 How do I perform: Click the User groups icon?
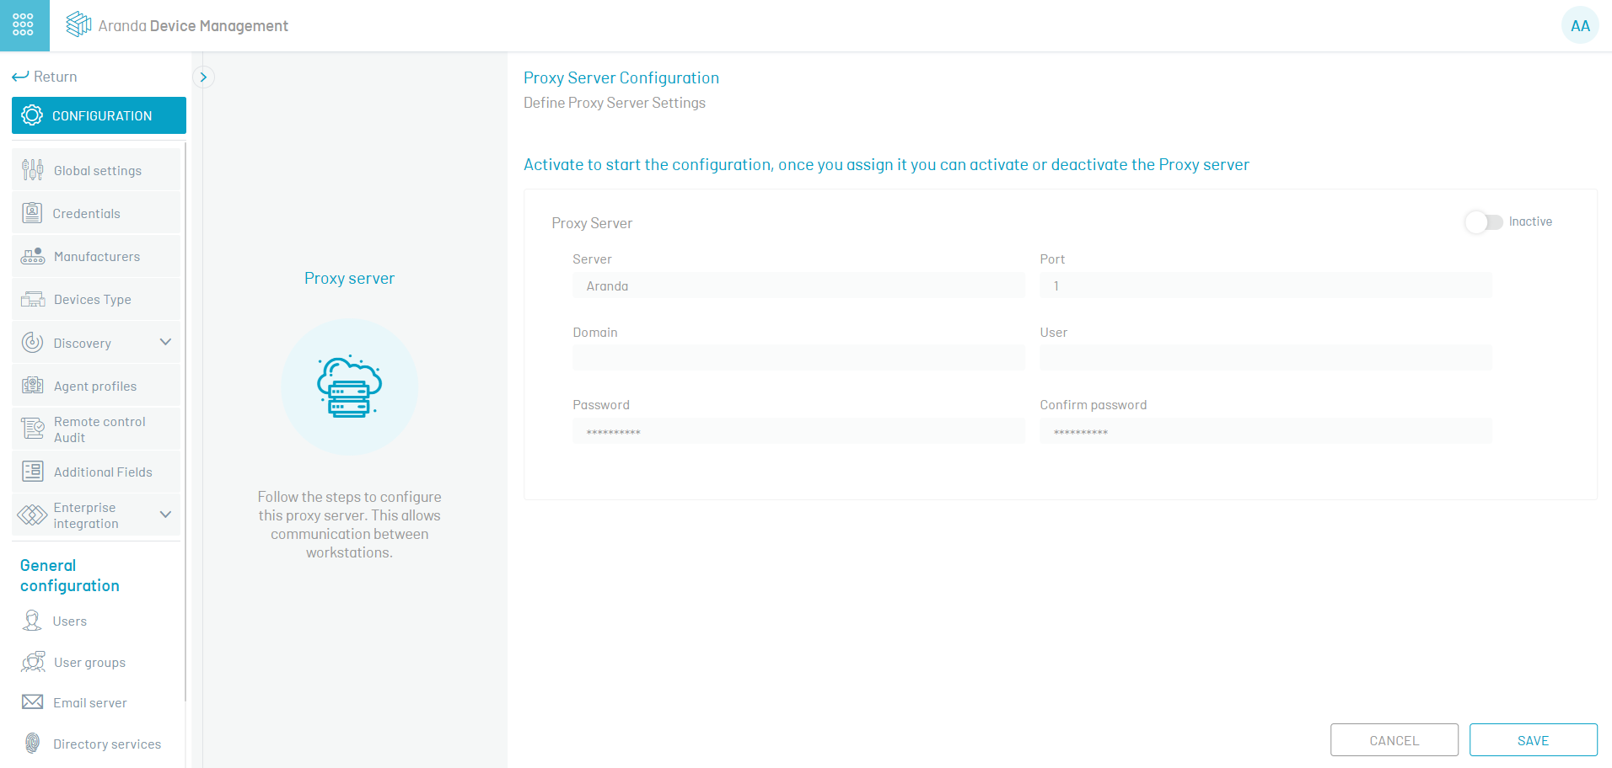33,662
